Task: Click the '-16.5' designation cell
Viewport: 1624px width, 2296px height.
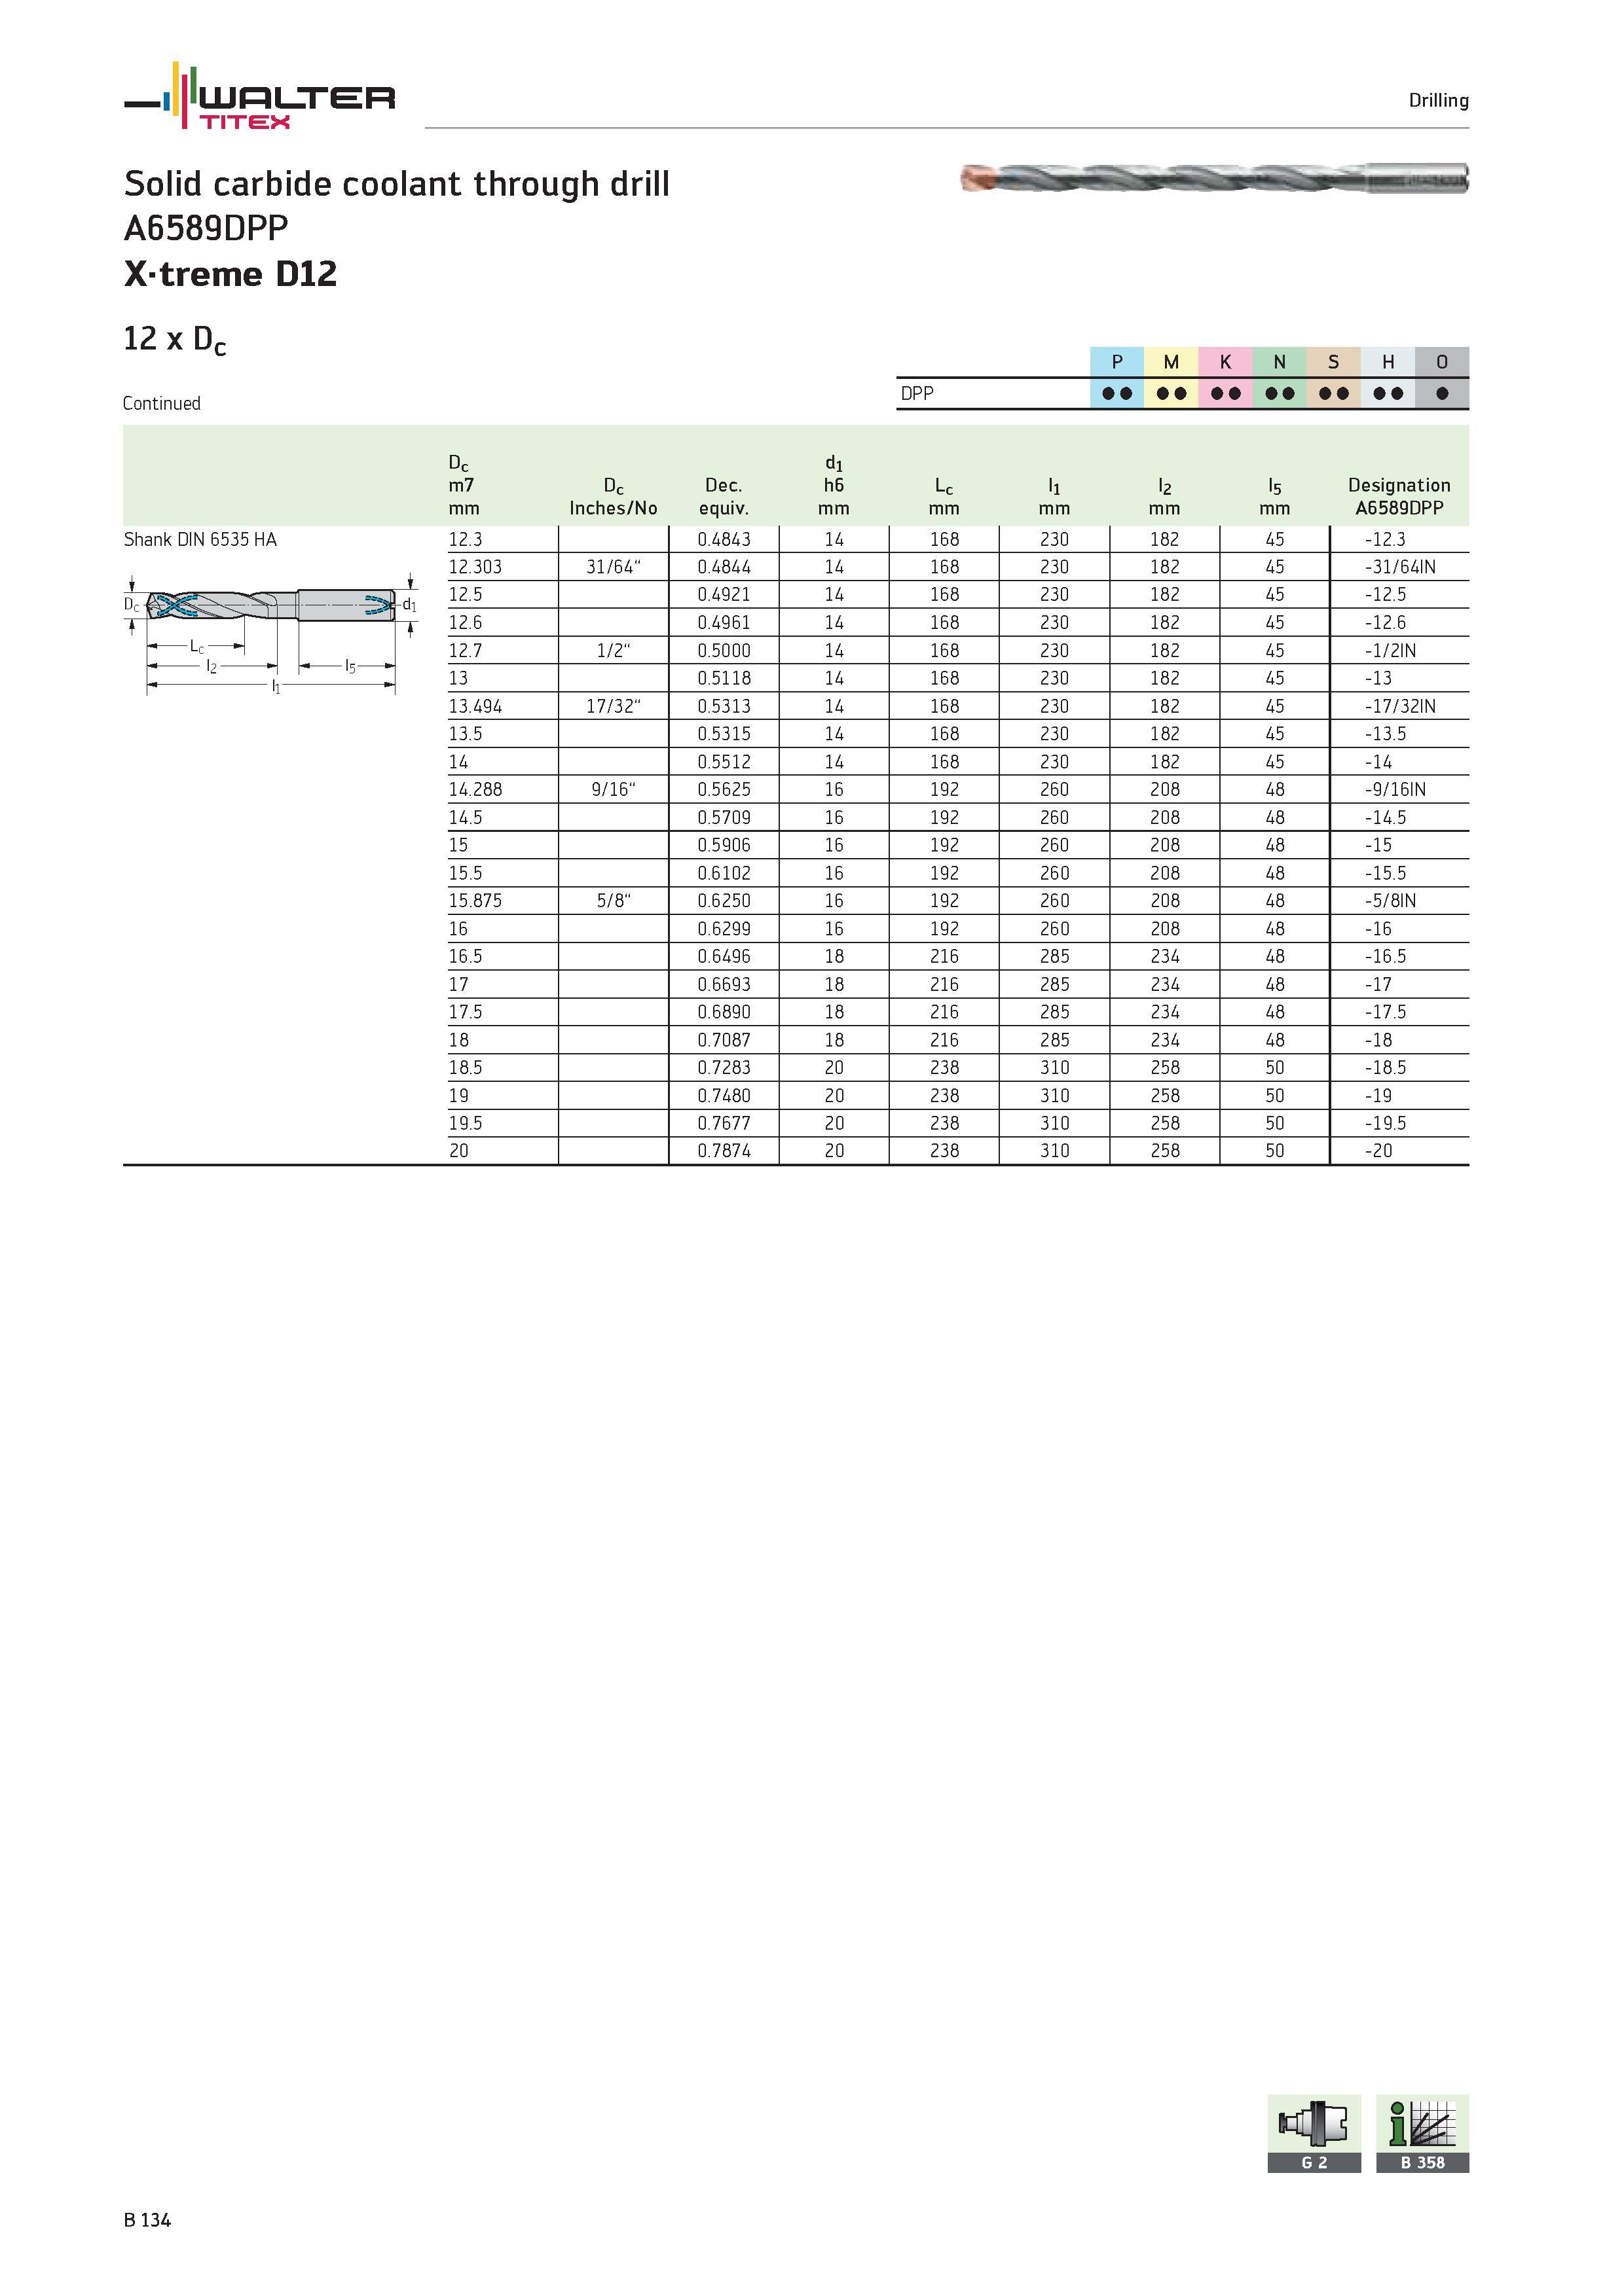Action: (1385, 956)
